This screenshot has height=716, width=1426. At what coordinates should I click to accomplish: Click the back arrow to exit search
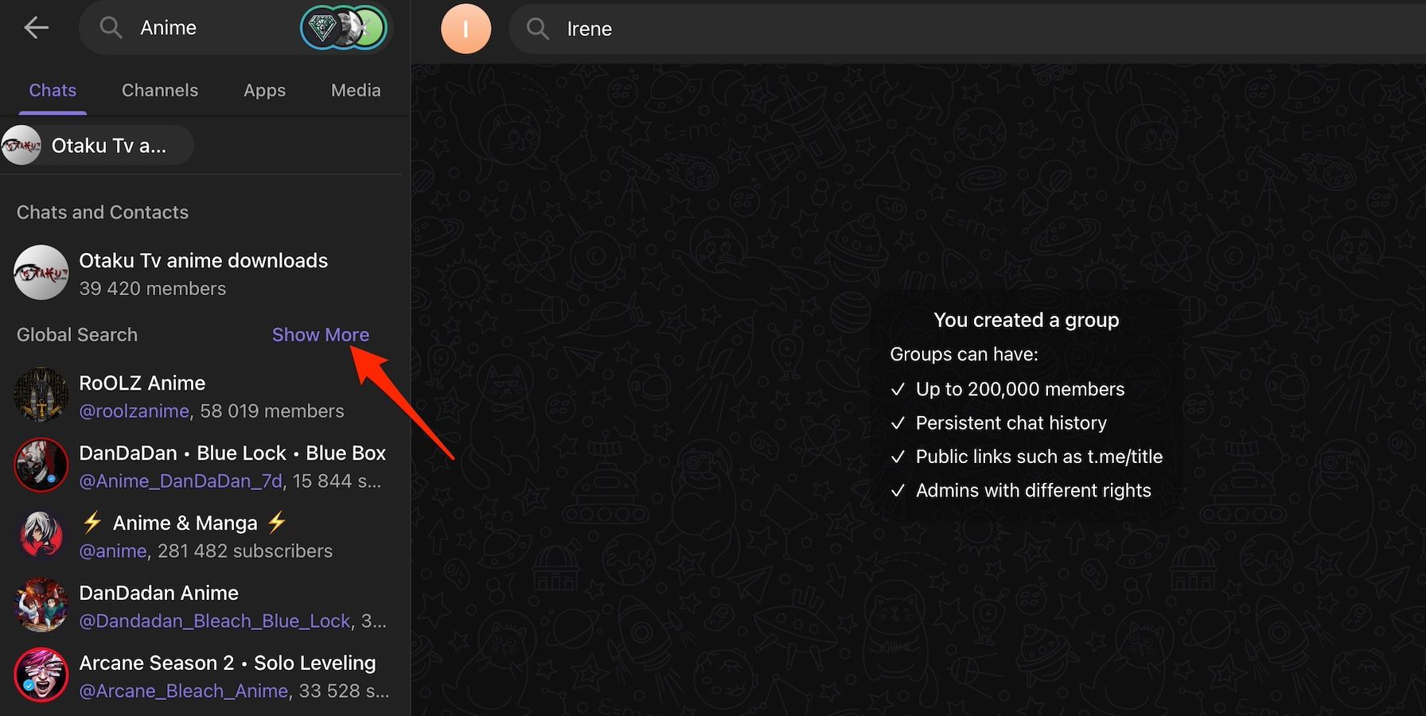pos(37,27)
